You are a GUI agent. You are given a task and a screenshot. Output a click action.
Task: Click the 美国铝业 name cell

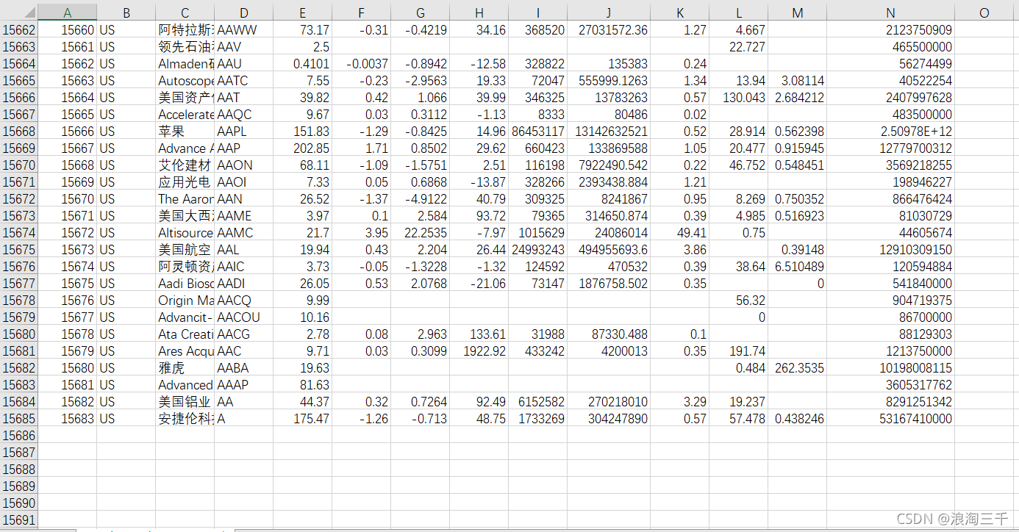tap(185, 402)
